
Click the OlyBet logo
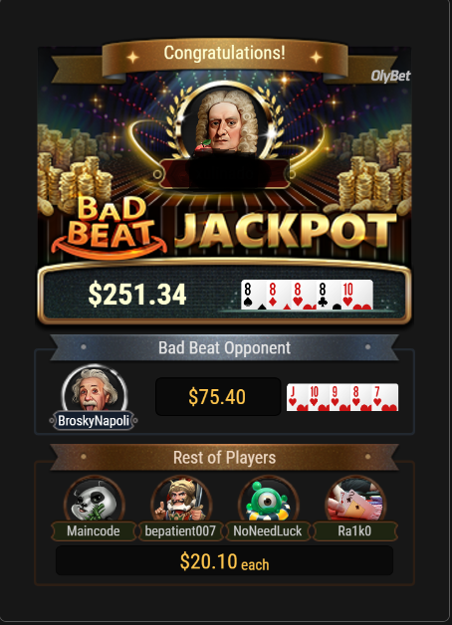click(390, 76)
